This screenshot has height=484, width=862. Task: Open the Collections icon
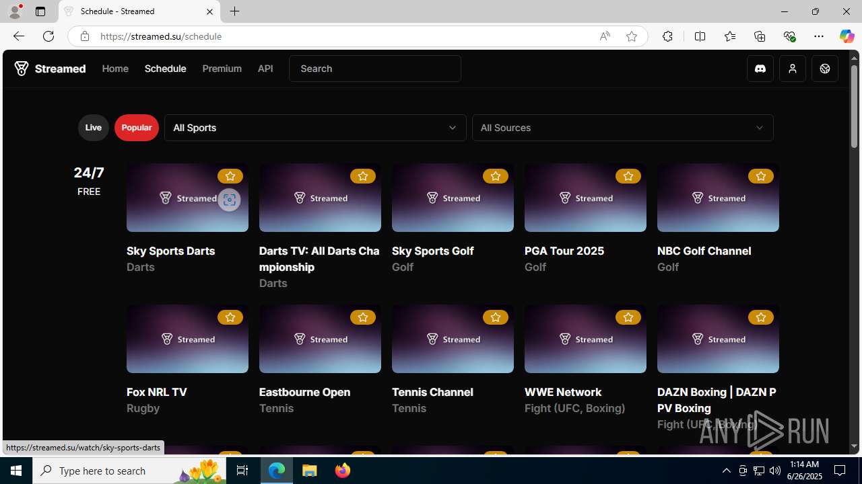pos(760,36)
